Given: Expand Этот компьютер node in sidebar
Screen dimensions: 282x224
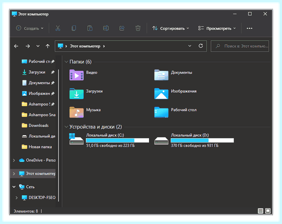Looking at the screenshot, I should point(14,174).
